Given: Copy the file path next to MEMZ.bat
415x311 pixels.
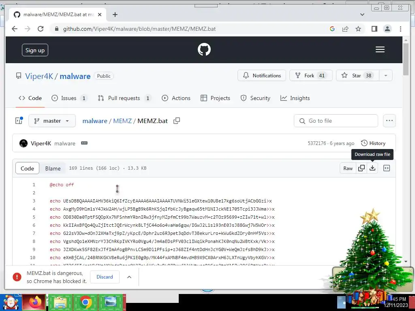Looking at the screenshot, I should [177, 121].
